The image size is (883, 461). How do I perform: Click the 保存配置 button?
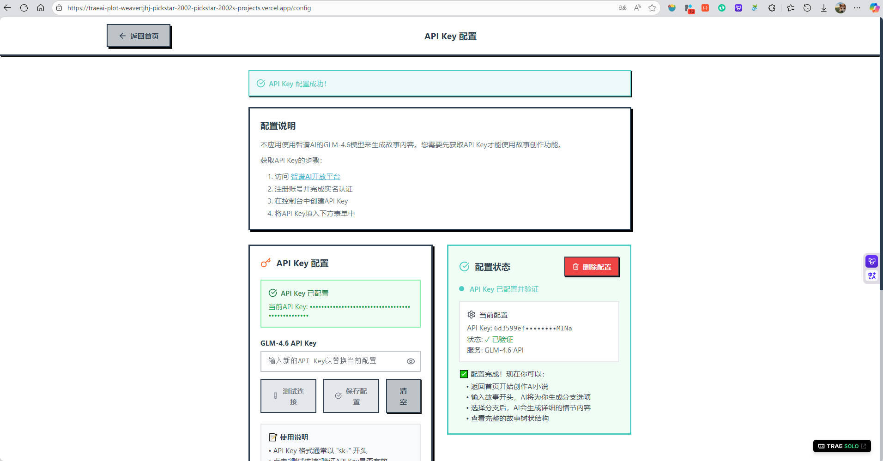(351, 395)
